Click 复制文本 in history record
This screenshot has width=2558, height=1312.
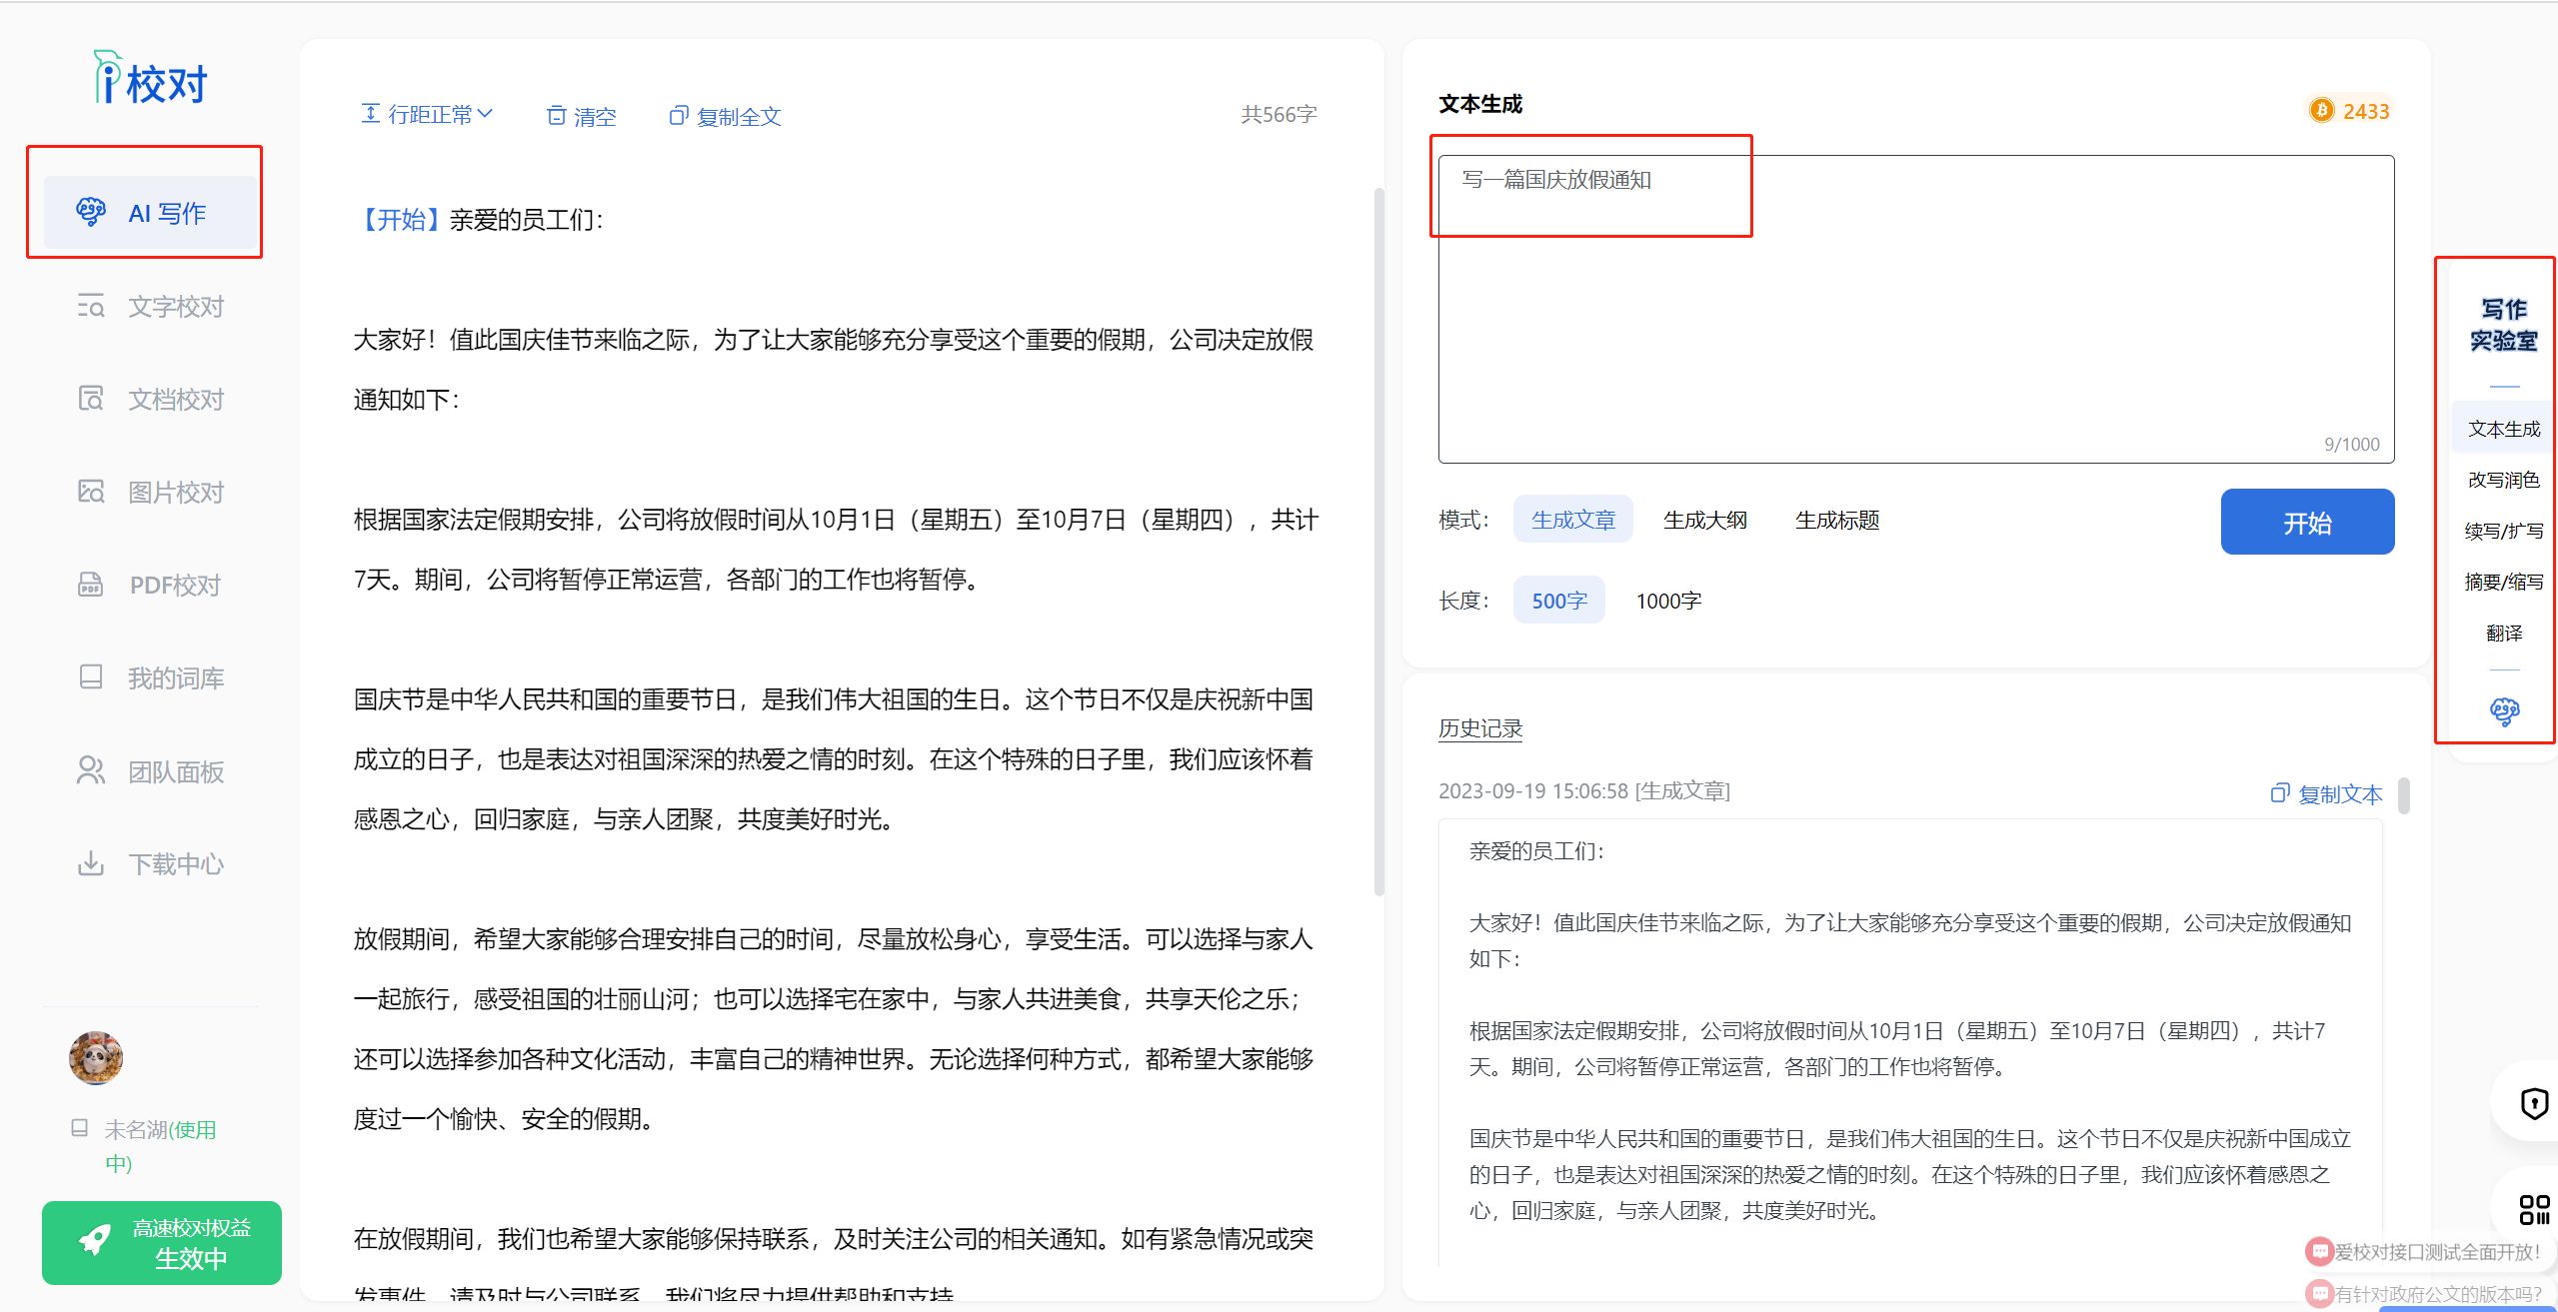pos(2340,794)
